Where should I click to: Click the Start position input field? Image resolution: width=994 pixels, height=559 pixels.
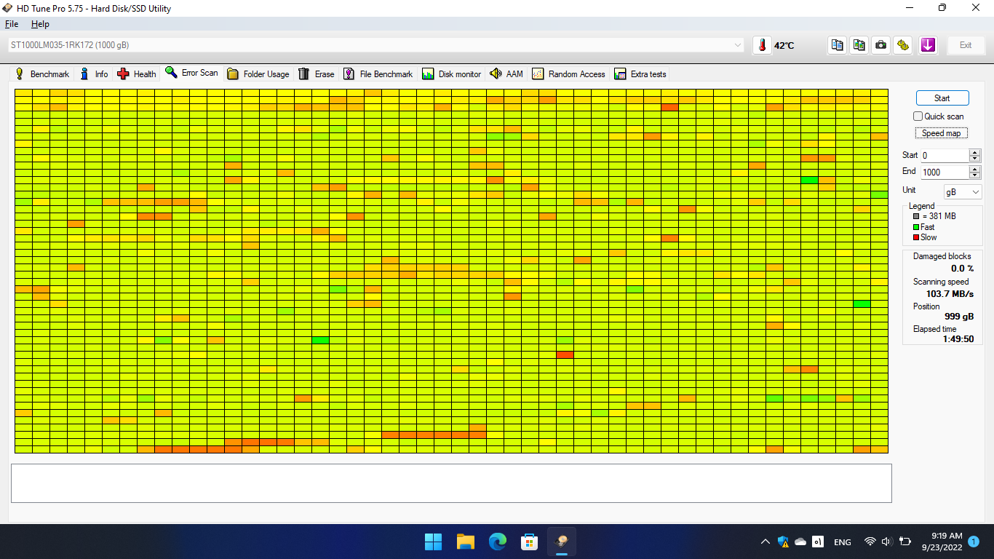pyautogui.click(x=944, y=156)
